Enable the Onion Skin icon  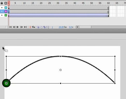click(38, 27)
